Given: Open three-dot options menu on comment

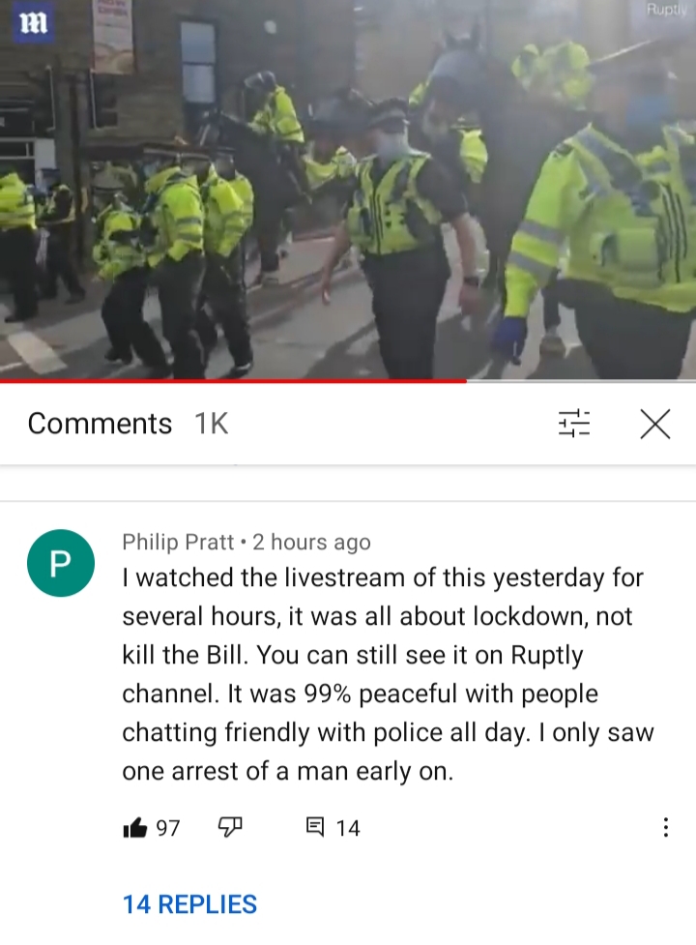Looking at the screenshot, I should click(x=665, y=827).
